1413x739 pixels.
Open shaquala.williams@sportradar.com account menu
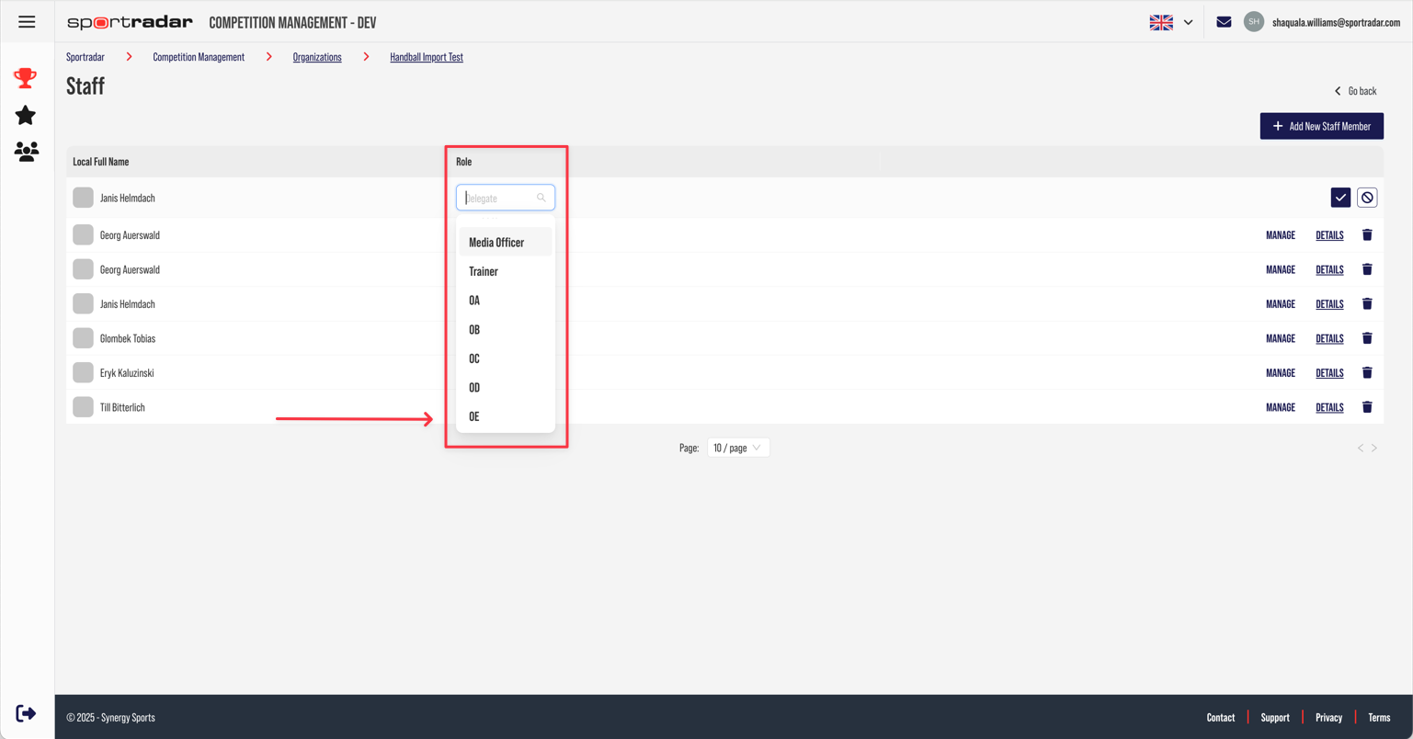coord(1336,22)
